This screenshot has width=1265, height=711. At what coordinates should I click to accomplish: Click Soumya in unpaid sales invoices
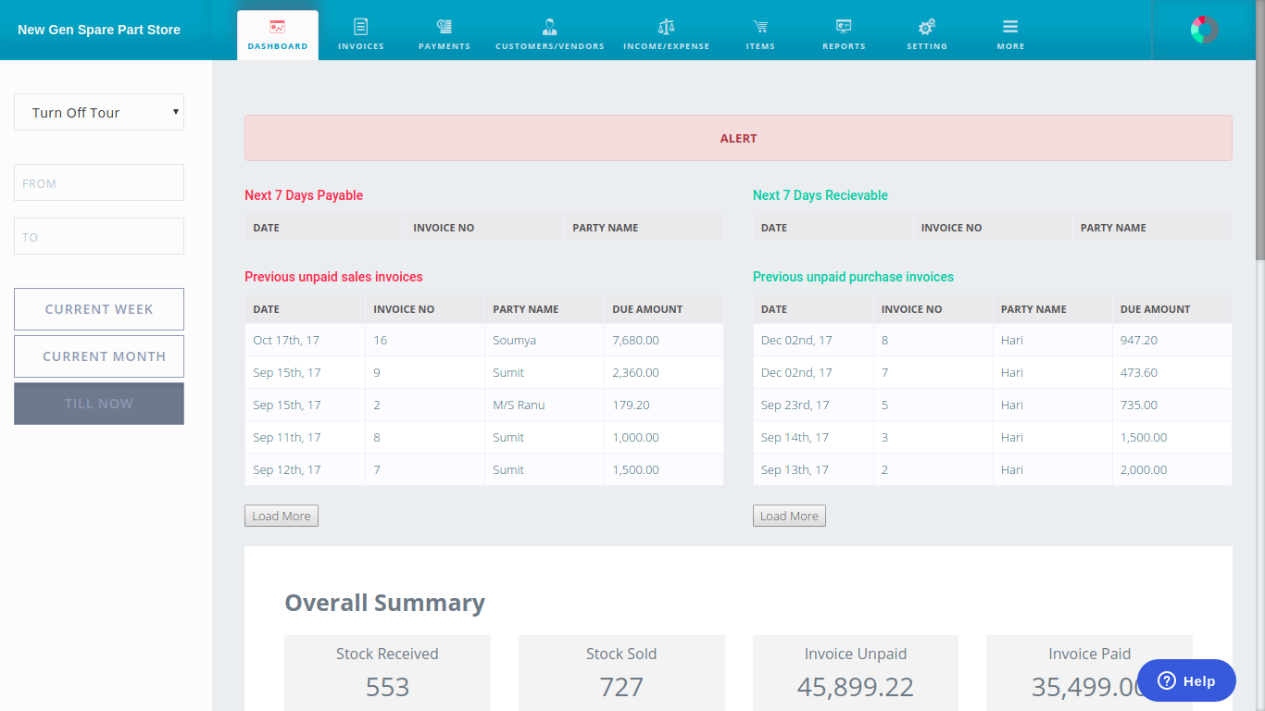[x=514, y=340]
